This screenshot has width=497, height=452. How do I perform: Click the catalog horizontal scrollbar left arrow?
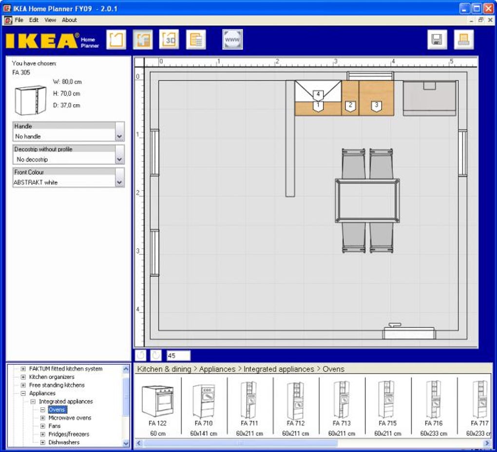(x=139, y=443)
